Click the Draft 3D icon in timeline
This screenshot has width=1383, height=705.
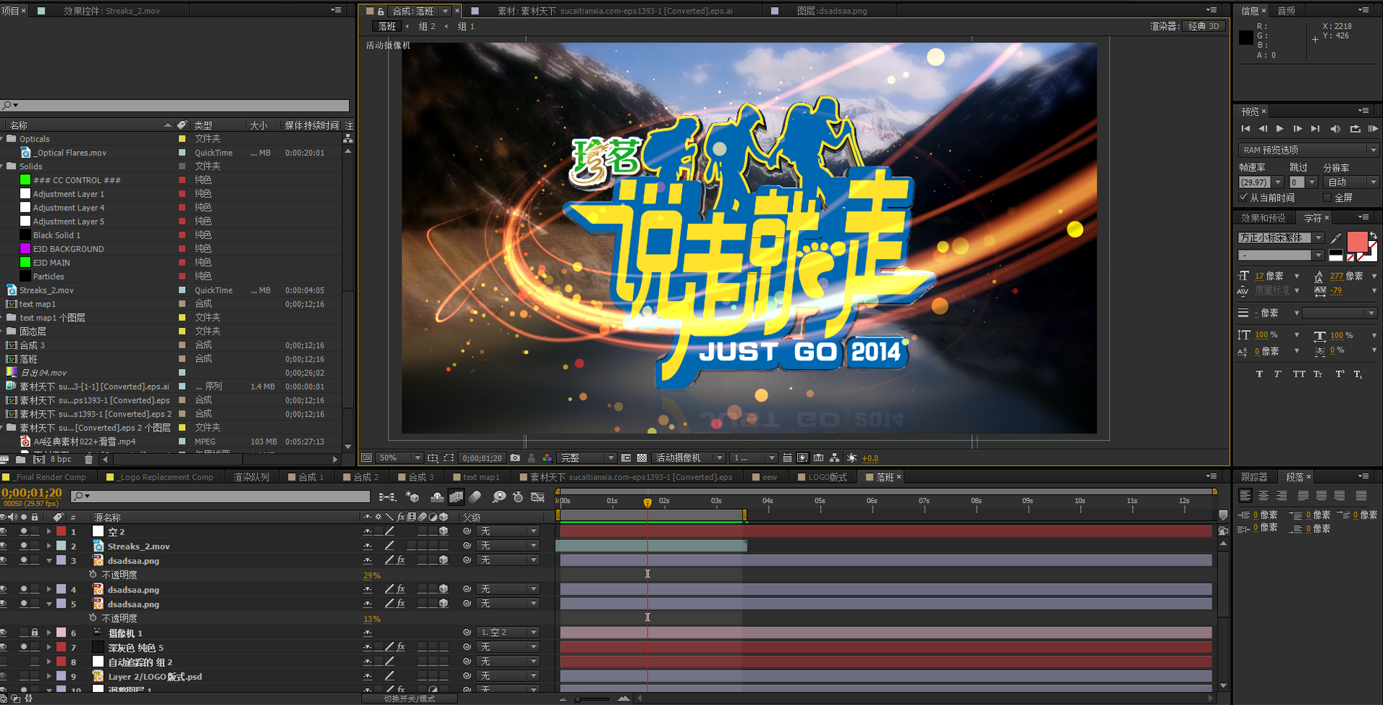(x=412, y=497)
